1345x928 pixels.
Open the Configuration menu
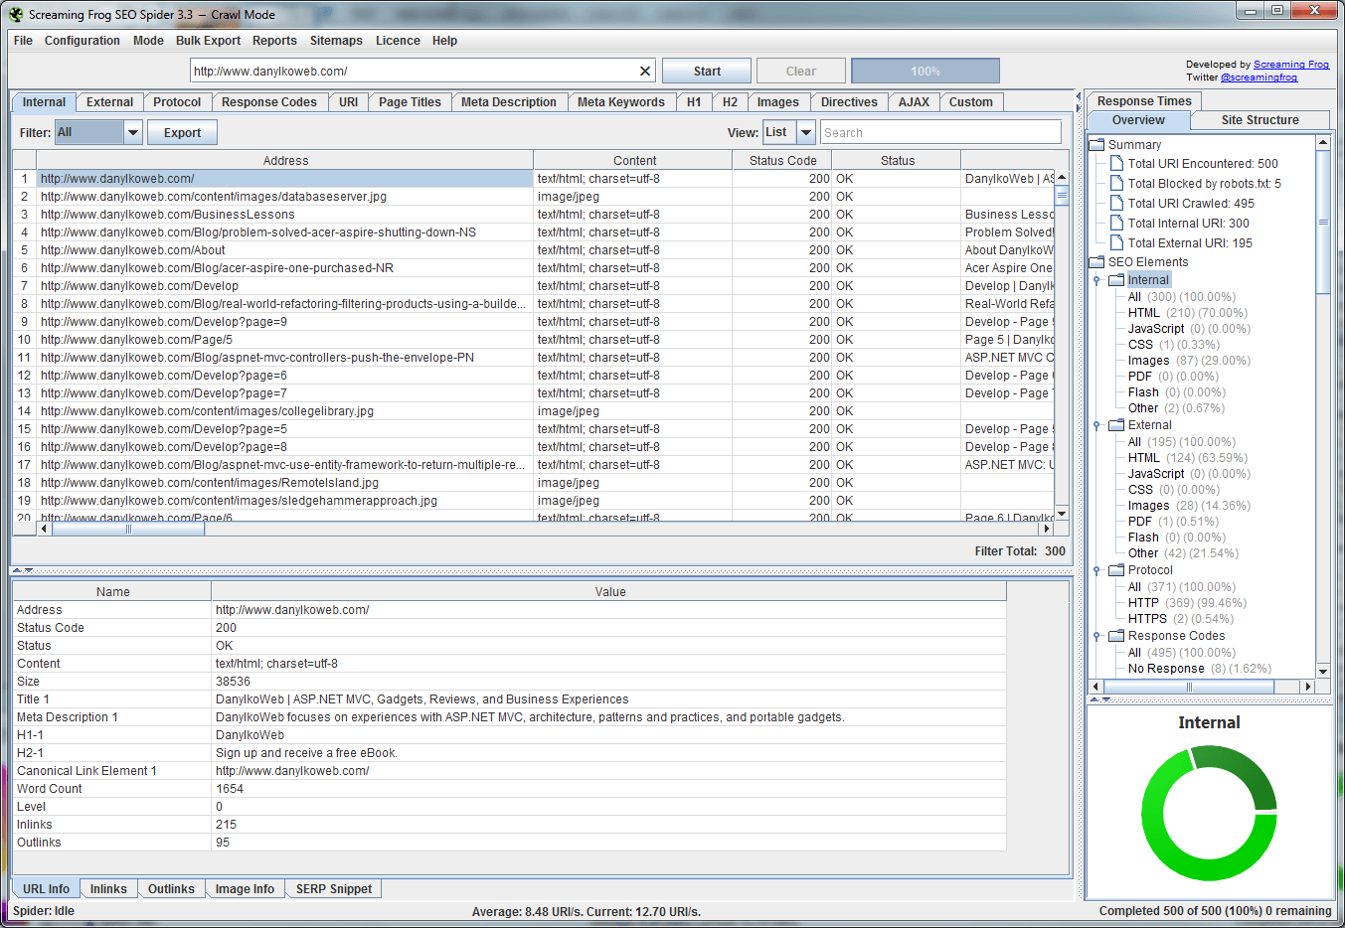pyautogui.click(x=83, y=41)
